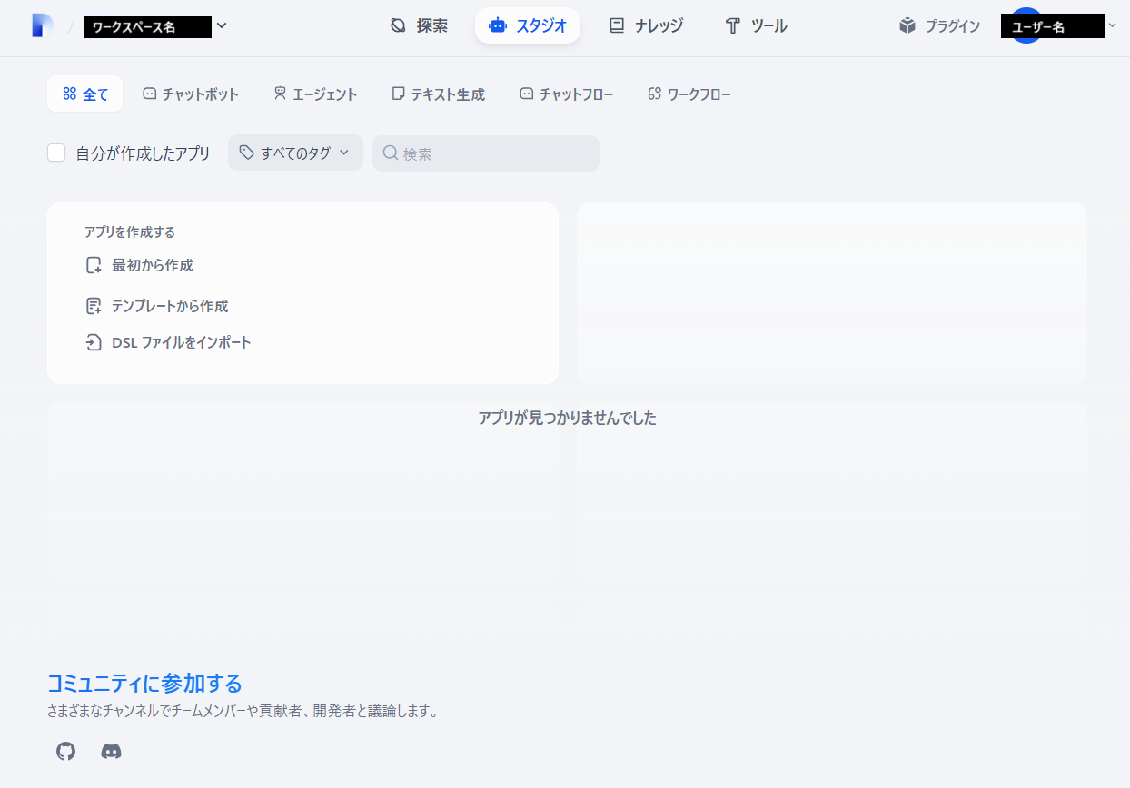Image resolution: width=1130 pixels, height=788 pixels.
Task: Expand the user account menu chevron
Action: pyautogui.click(x=1113, y=25)
